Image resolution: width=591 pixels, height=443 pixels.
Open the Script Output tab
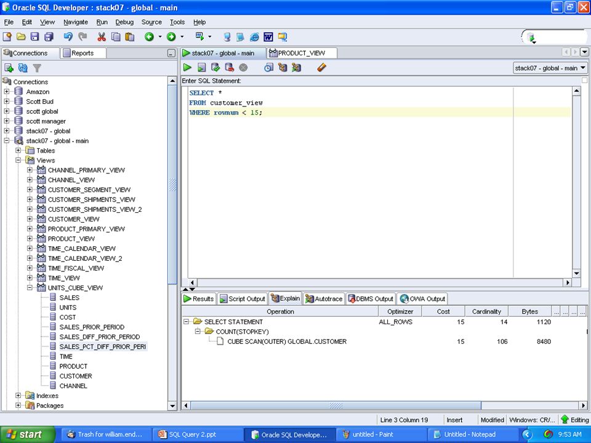click(x=243, y=299)
